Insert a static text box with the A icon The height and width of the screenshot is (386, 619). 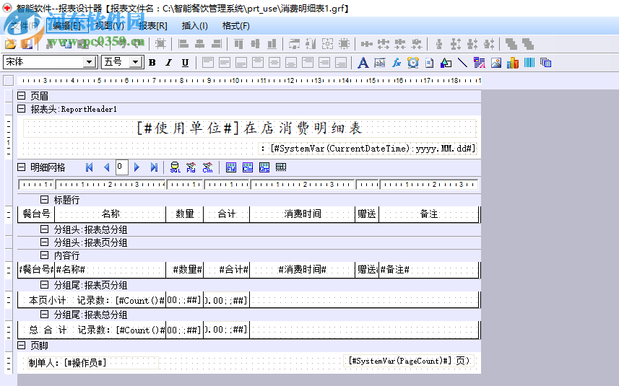(363, 63)
